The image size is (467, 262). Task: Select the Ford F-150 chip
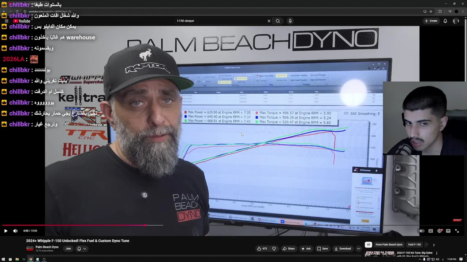coord(414,245)
